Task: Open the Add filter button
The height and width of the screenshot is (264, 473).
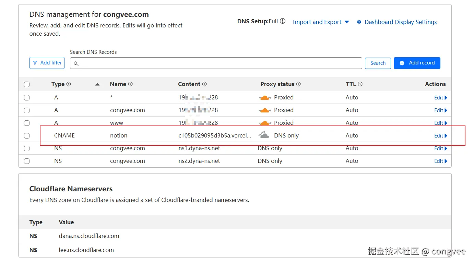Action: click(x=47, y=63)
